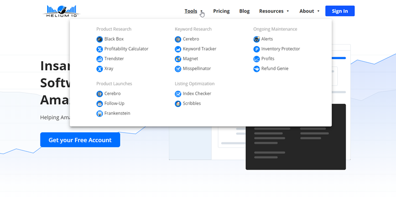
Task: Click the Product Research heading
Action: click(114, 29)
